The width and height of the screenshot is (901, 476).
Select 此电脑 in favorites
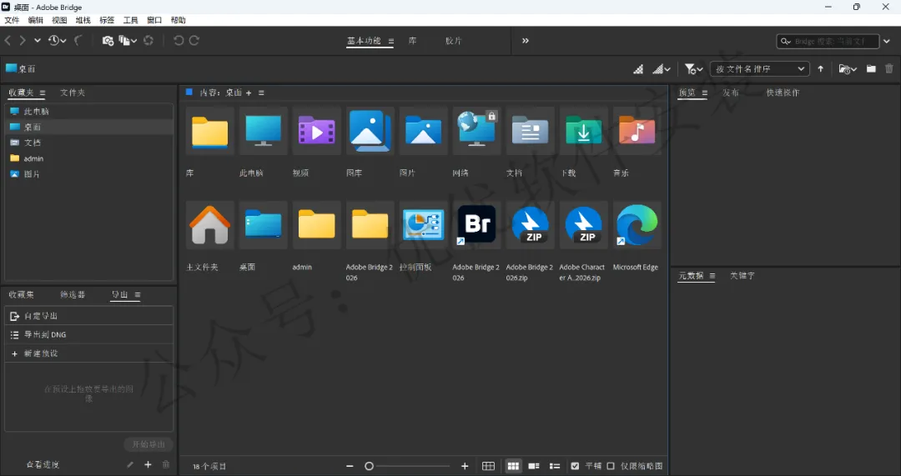click(x=89, y=112)
